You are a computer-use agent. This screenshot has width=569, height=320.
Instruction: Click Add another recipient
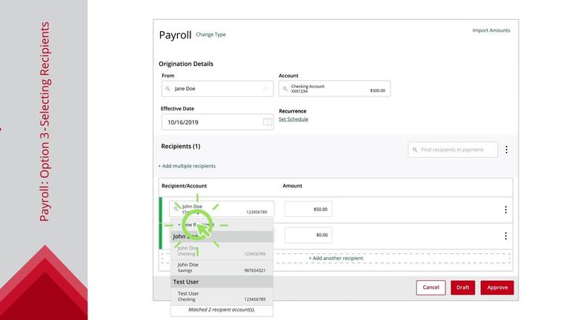336,258
